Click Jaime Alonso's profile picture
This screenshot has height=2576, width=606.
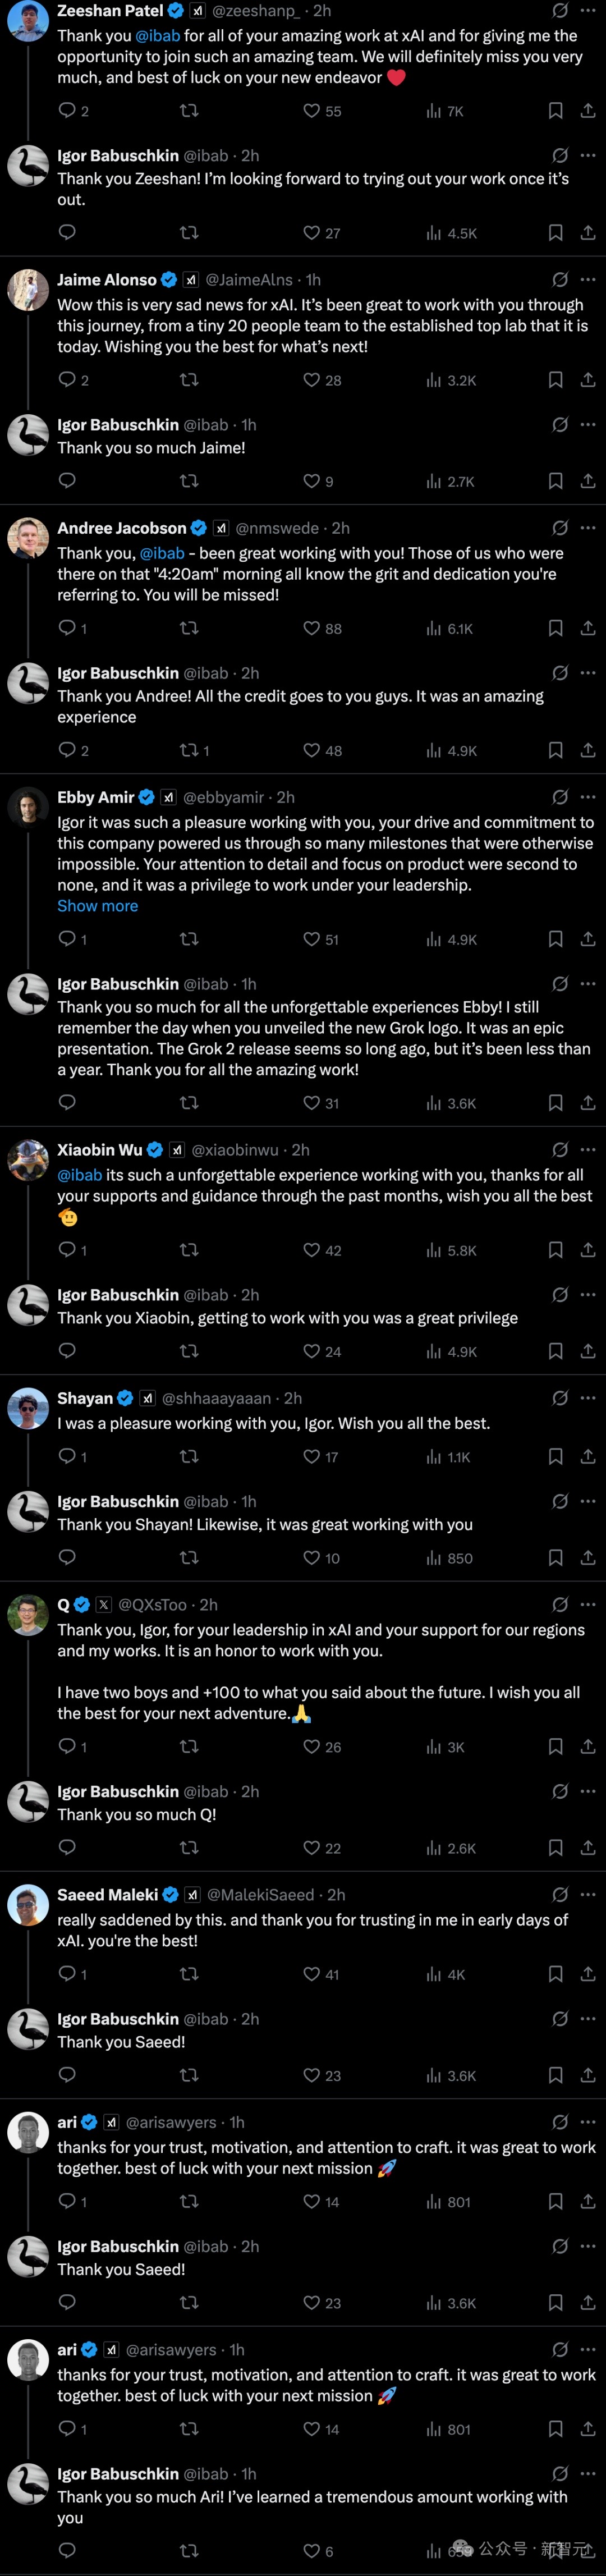(28, 290)
